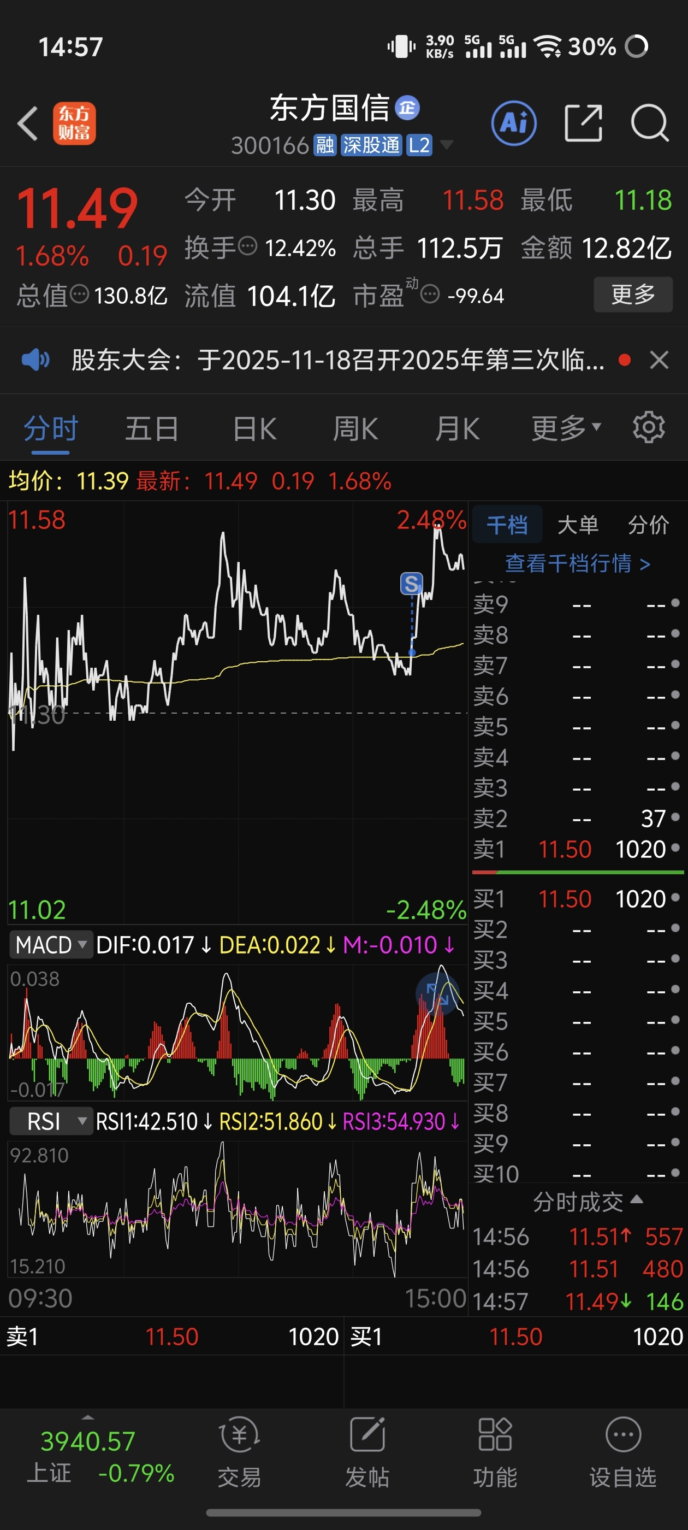Tap the 融 margin badge
The width and height of the screenshot is (688, 1530).
325,145
